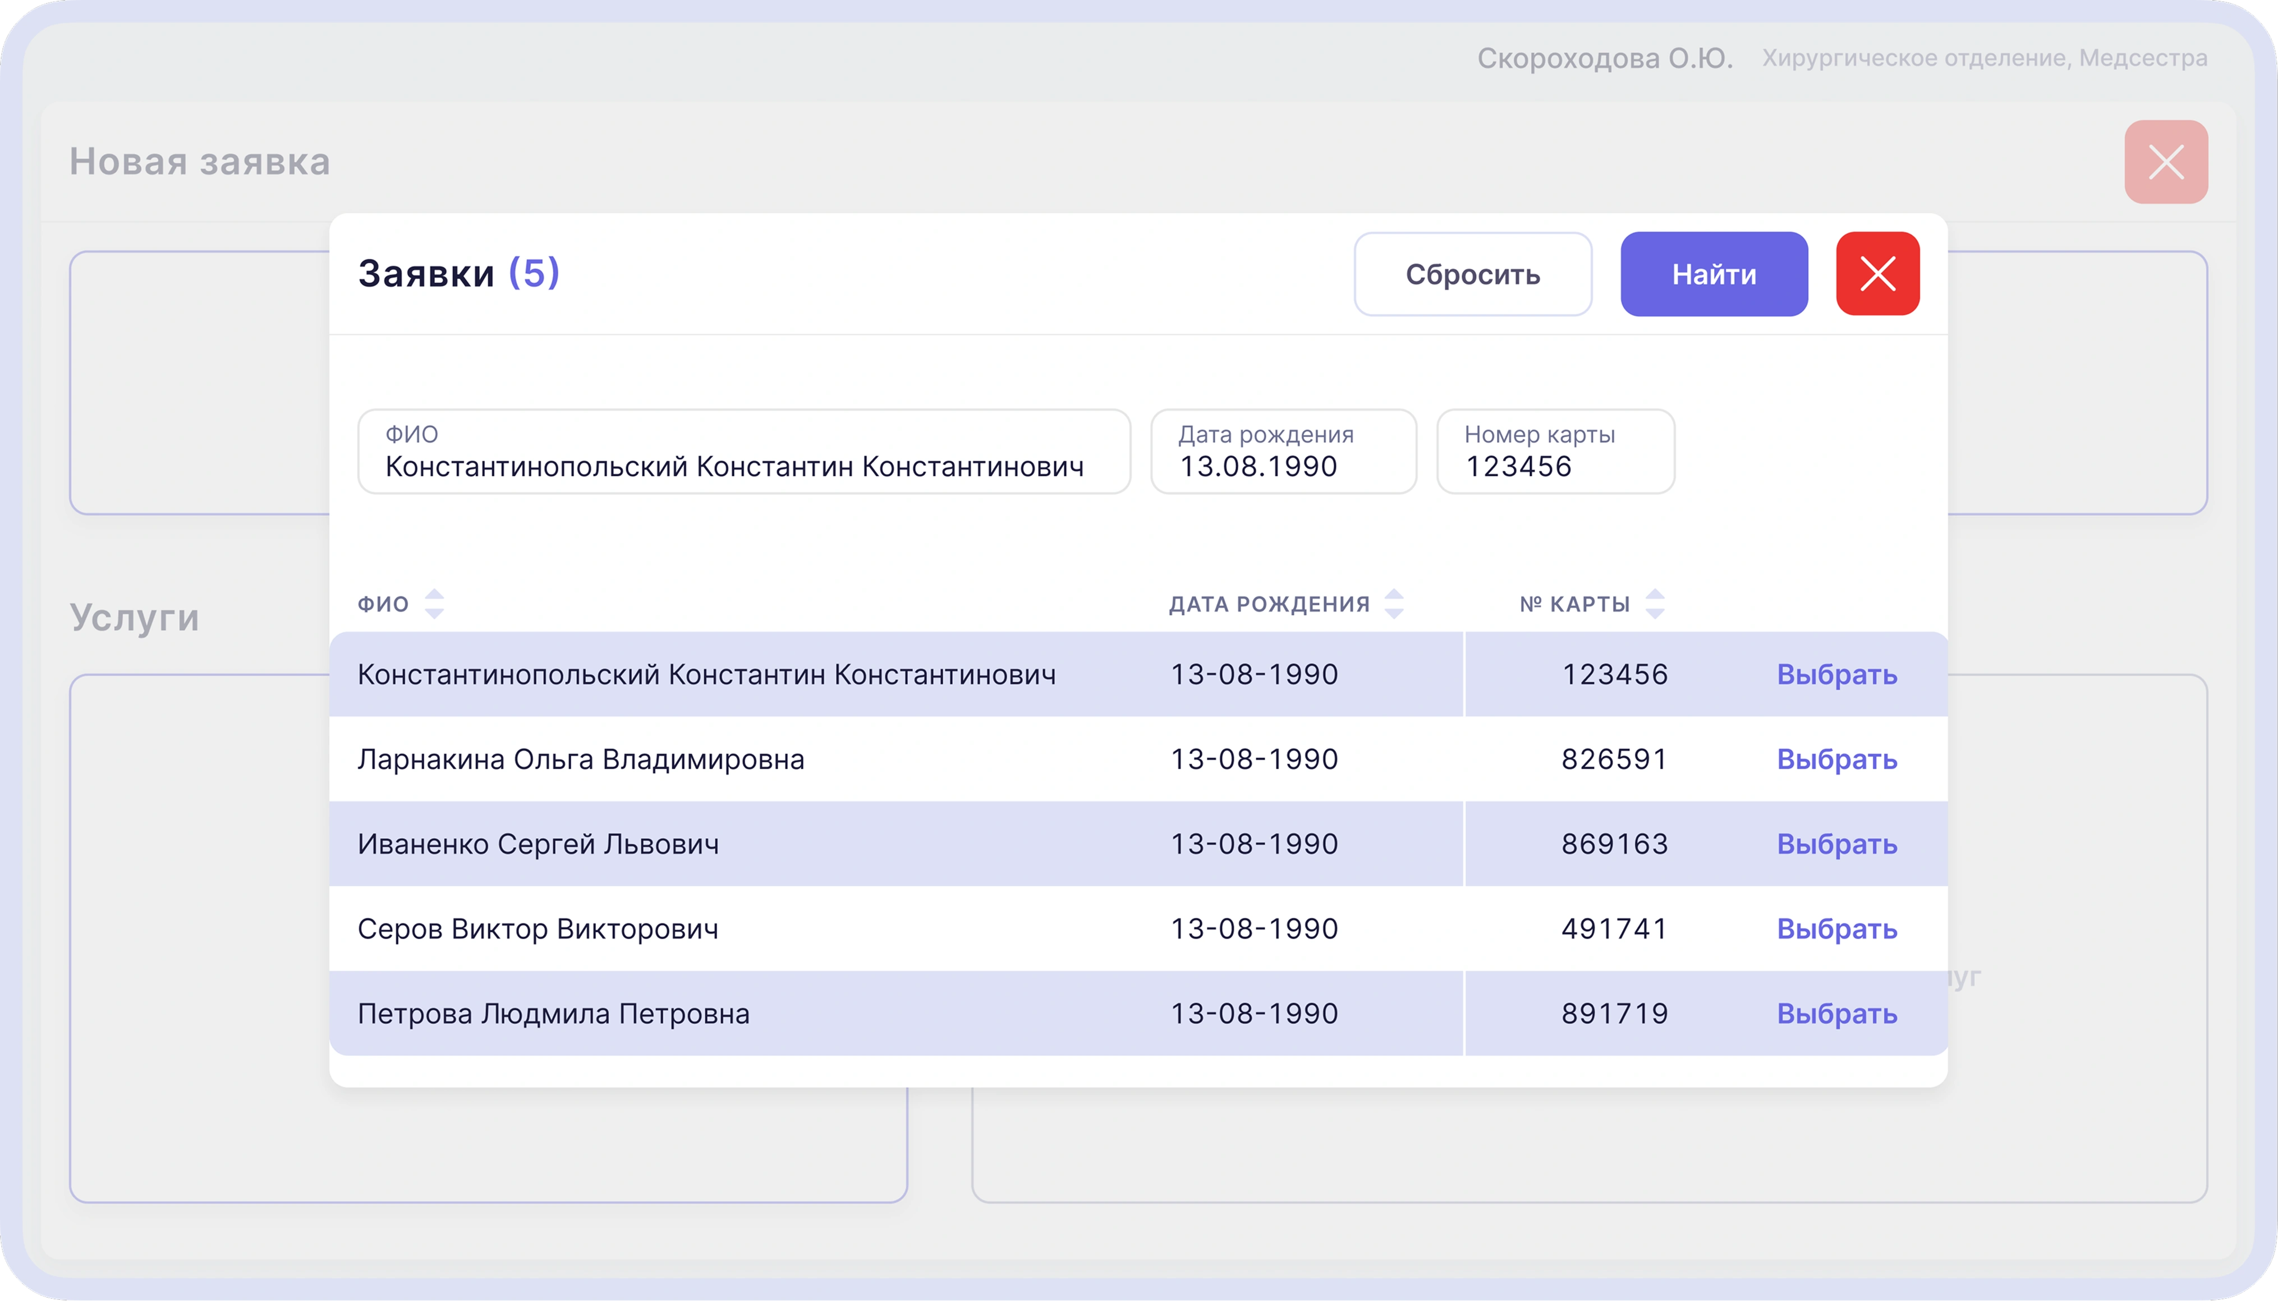Click the Найти button
2278x1301 pixels.
click(x=1714, y=273)
